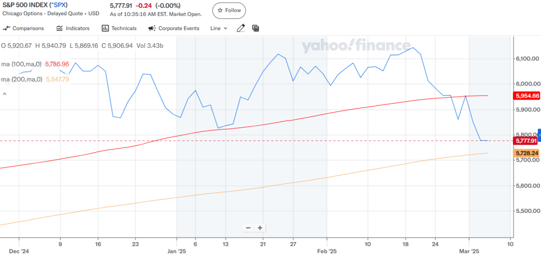
Task: Click the red 5,954.66 price tag
Action: [526, 96]
